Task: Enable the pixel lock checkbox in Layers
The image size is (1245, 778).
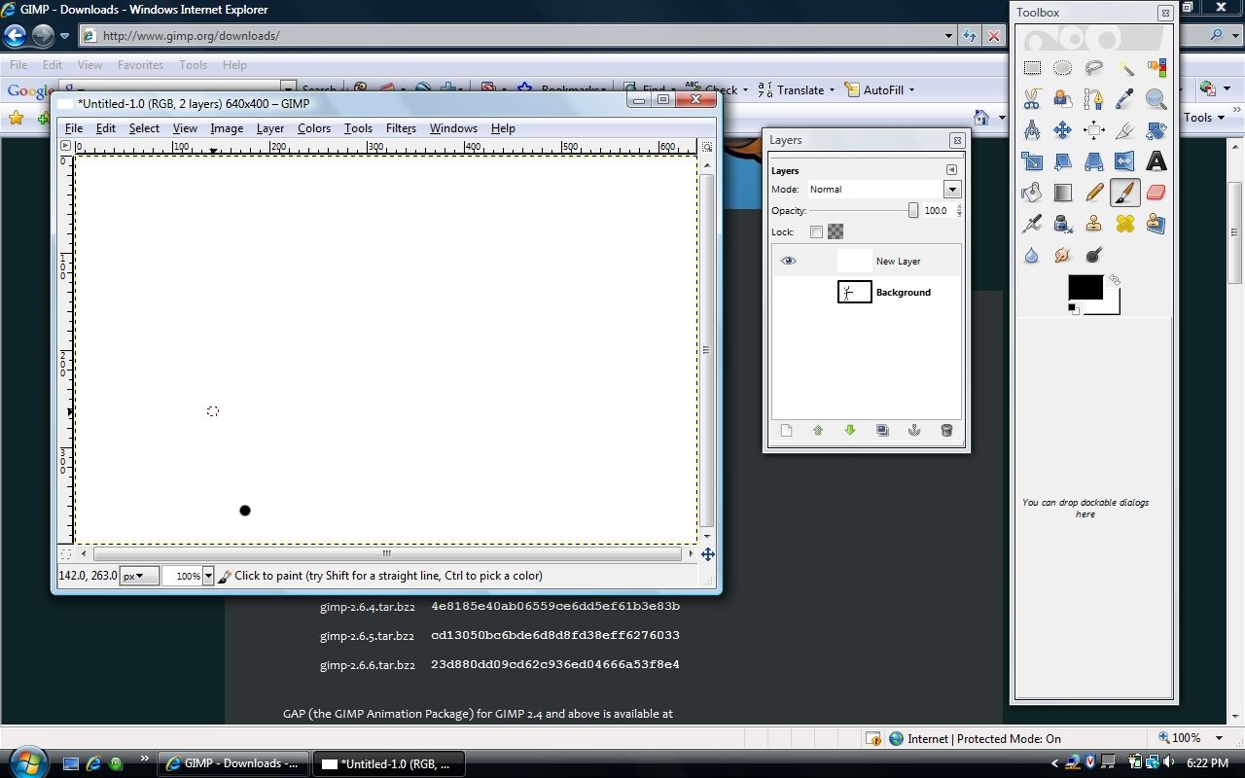Action: point(816,231)
